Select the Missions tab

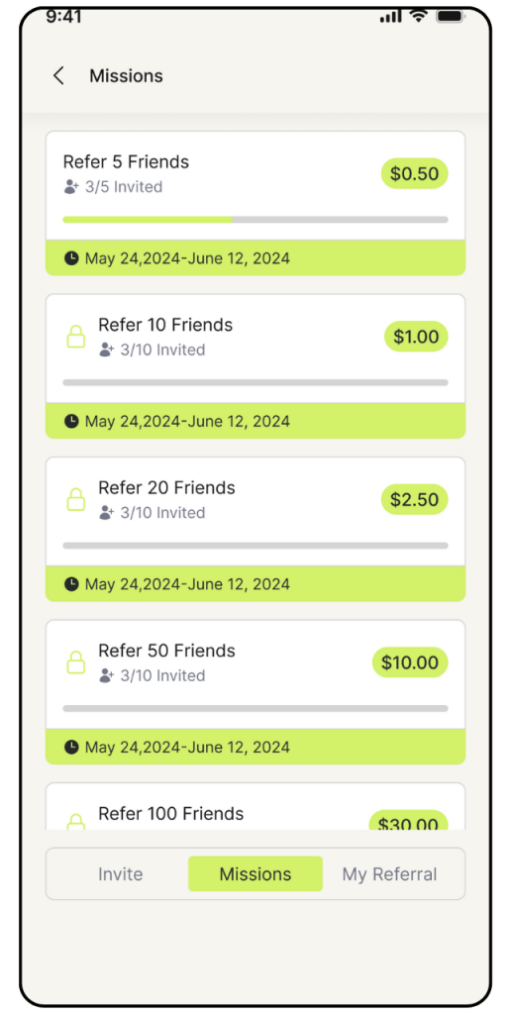[255, 873]
